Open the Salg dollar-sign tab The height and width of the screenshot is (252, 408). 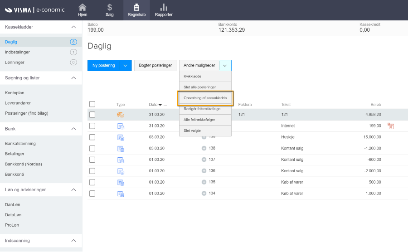coord(110,10)
